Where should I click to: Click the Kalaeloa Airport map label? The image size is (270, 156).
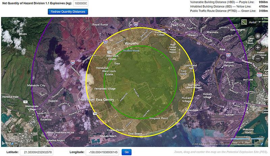pos(56,140)
